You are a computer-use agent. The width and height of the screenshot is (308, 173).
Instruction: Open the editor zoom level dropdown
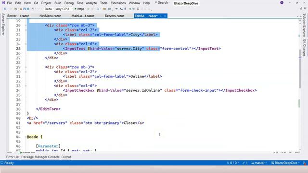[x=11, y=152]
